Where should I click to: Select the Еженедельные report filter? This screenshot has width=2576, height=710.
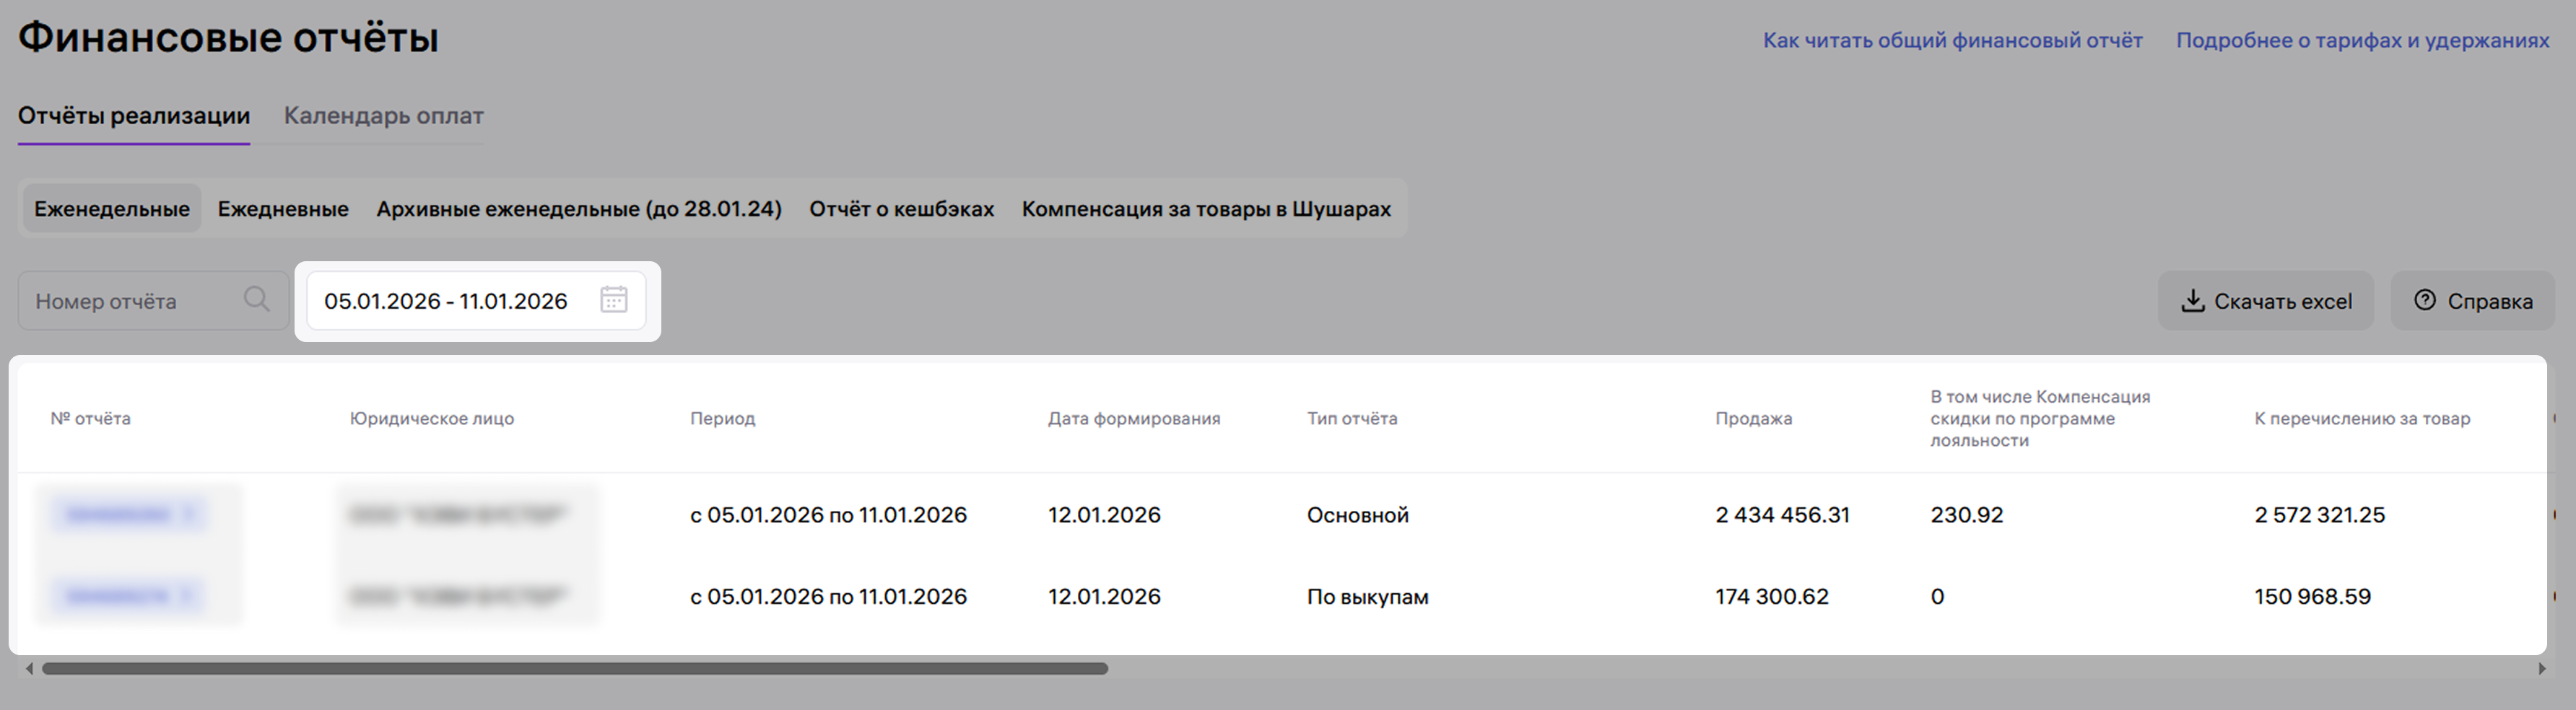pyautogui.click(x=112, y=209)
